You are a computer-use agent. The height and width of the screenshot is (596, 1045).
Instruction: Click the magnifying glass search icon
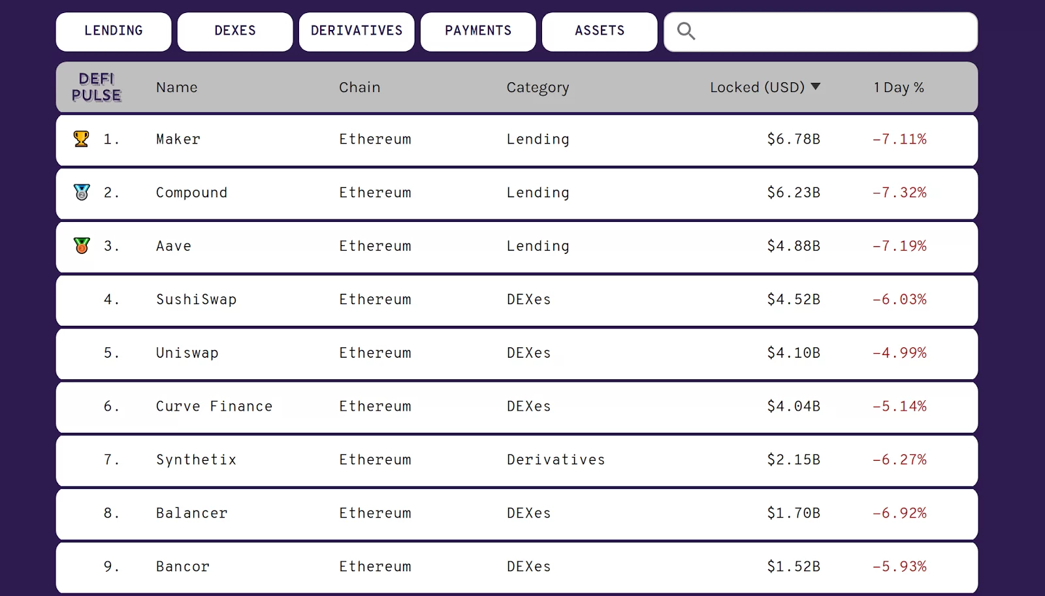point(686,31)
